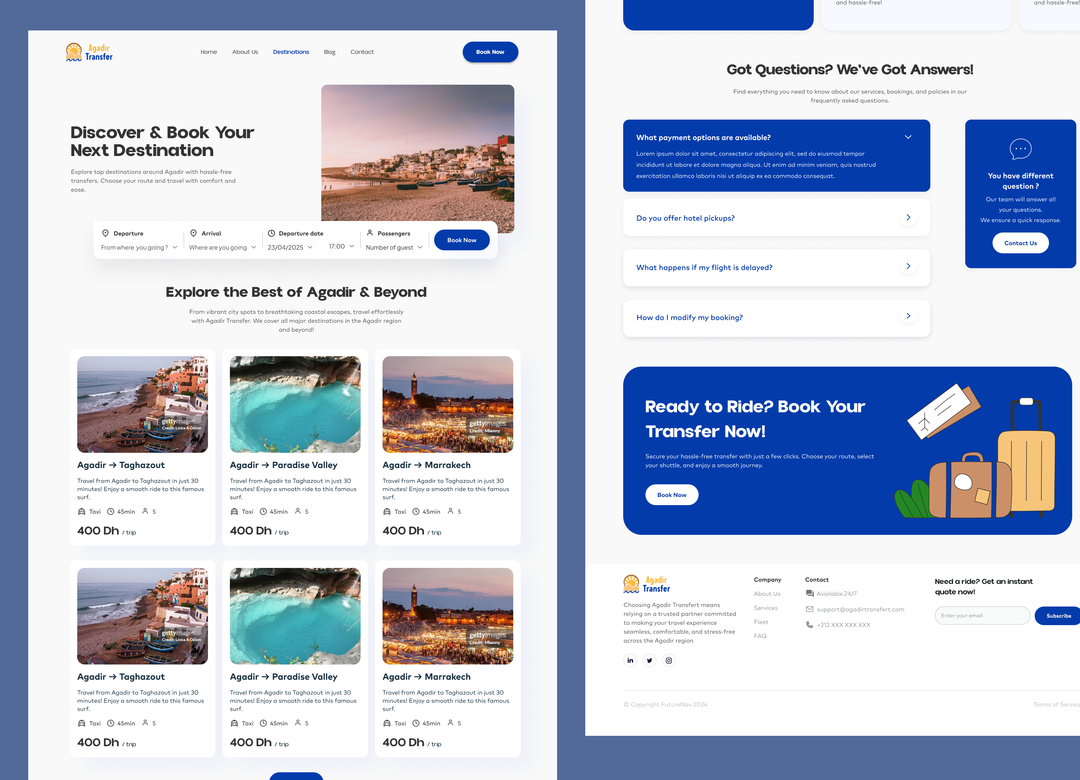Click the support@agadirtransfert.com email link
This screenshot has height=780, width=1080.
(860, 609)
